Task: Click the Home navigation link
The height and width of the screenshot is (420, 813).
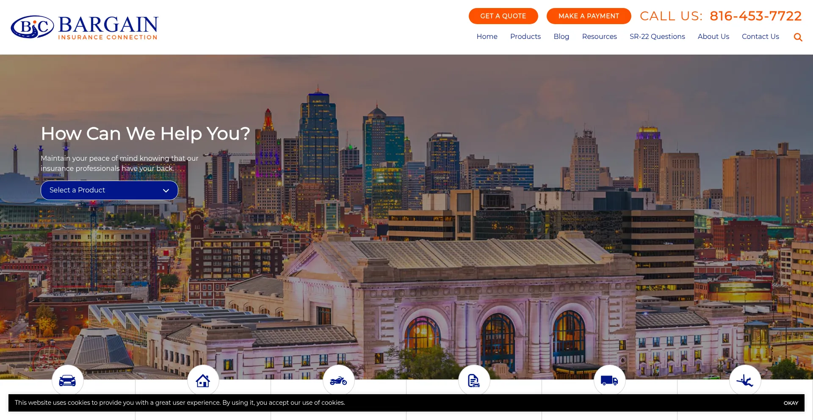Action: coord(487,36)
